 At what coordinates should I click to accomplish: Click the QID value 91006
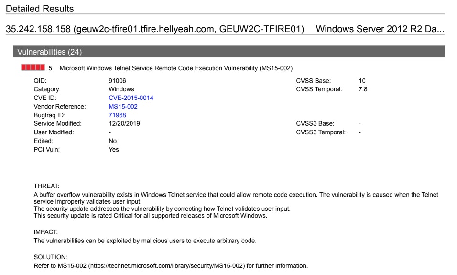117,81
